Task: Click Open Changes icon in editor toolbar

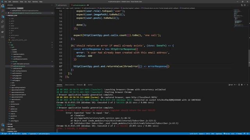Action: [x=242, y=5]
